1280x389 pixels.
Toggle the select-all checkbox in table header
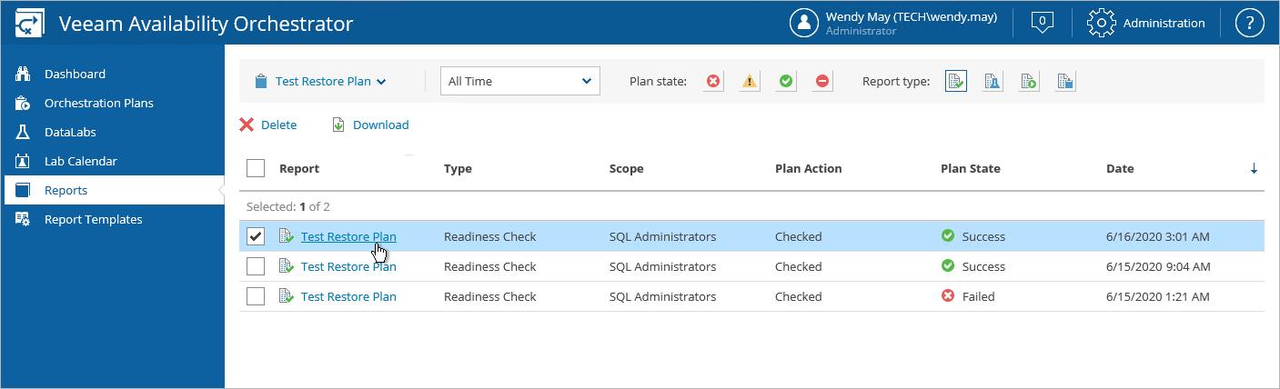(256, 168)
